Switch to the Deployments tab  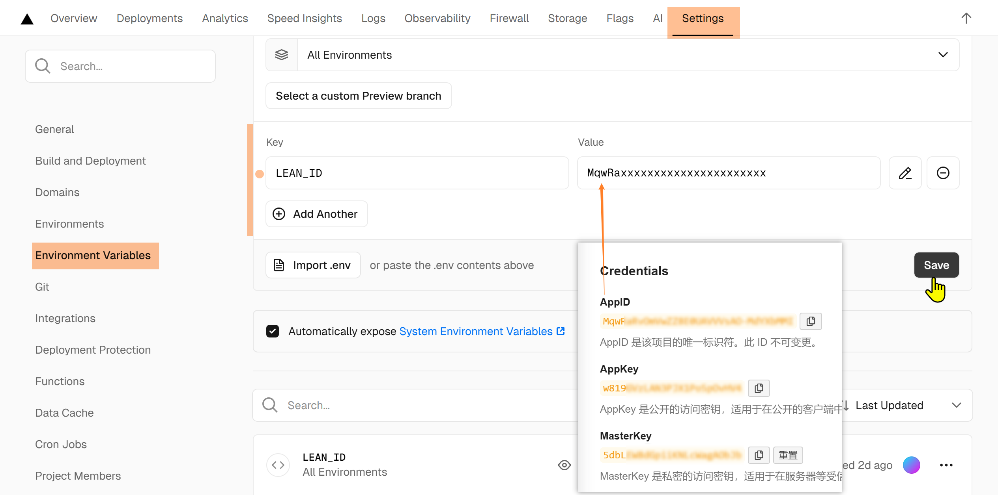coord(150,18)
